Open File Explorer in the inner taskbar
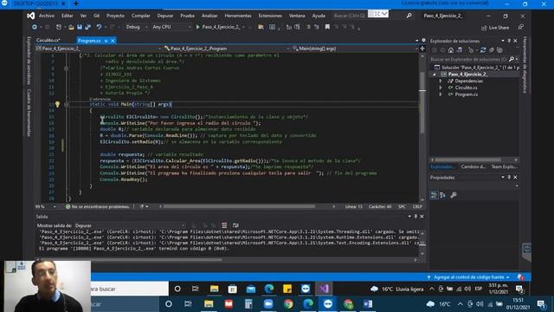554x312 pixels. [214, 289]
